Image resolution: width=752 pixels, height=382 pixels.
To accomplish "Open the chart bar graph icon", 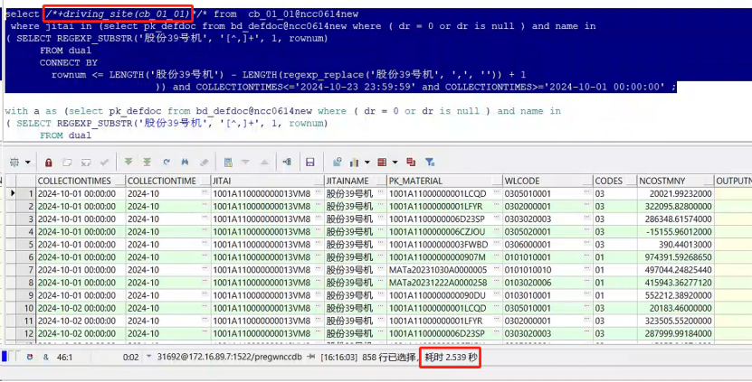I will pos(355,163).
